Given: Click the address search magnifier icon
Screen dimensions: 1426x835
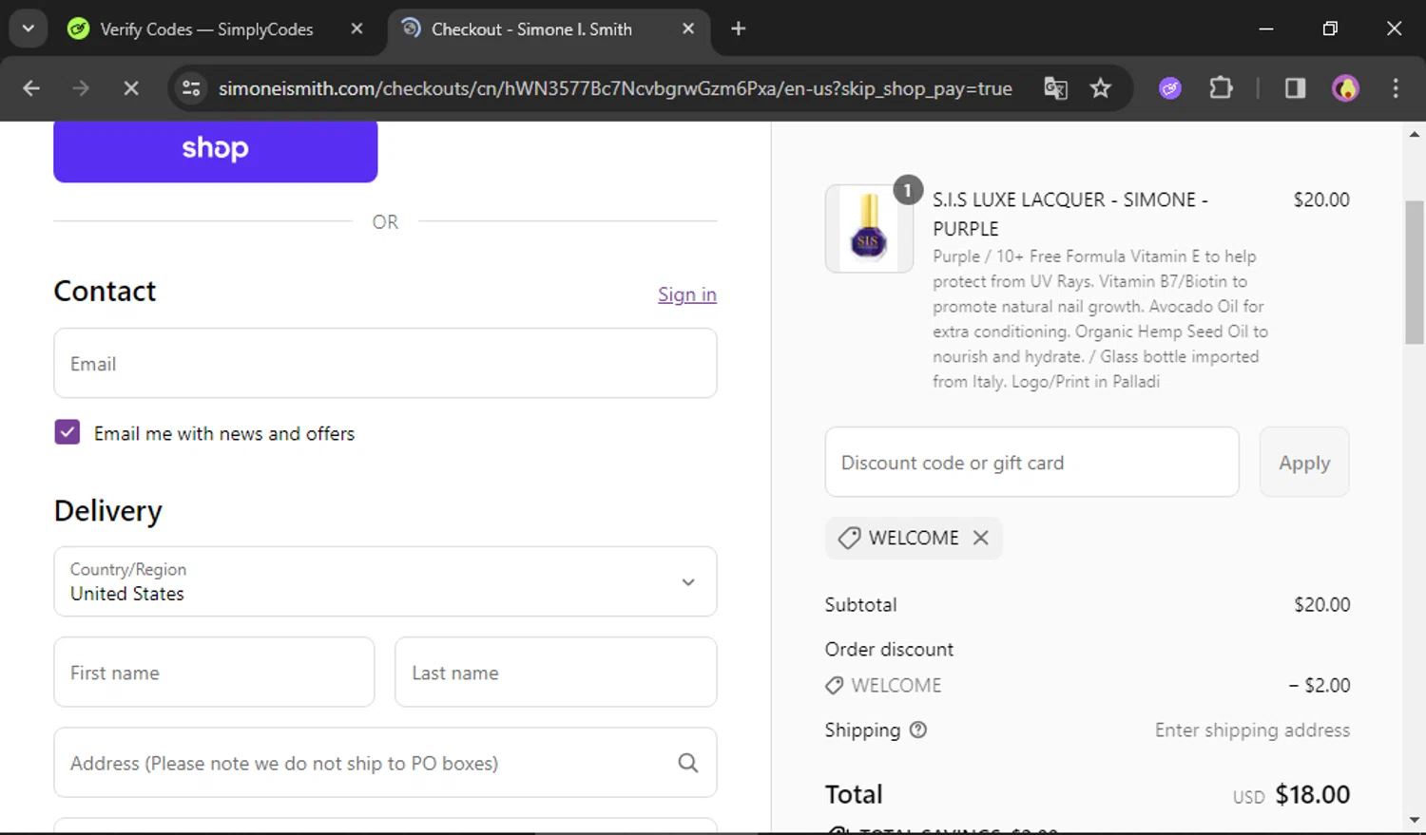Looking at the screenshot, I should [x=688, y=763].
